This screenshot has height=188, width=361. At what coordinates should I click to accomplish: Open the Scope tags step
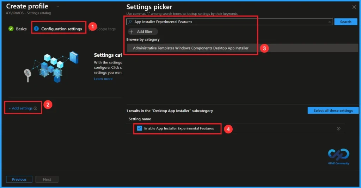(106, 29)
